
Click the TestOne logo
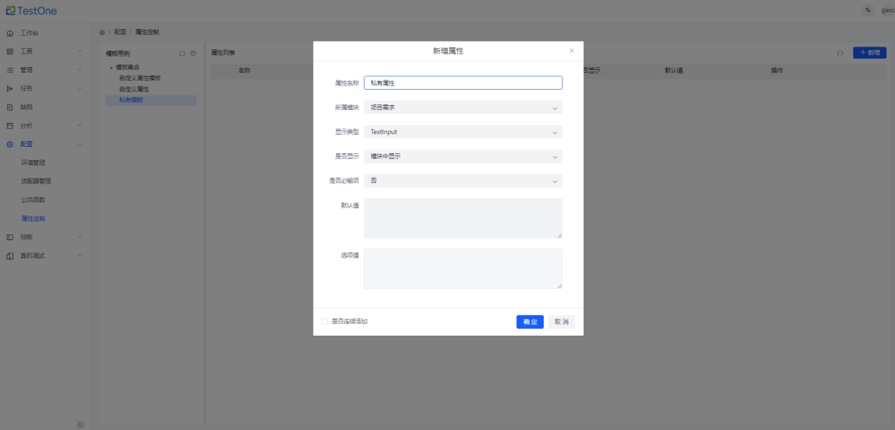click(x=32, y=11)
